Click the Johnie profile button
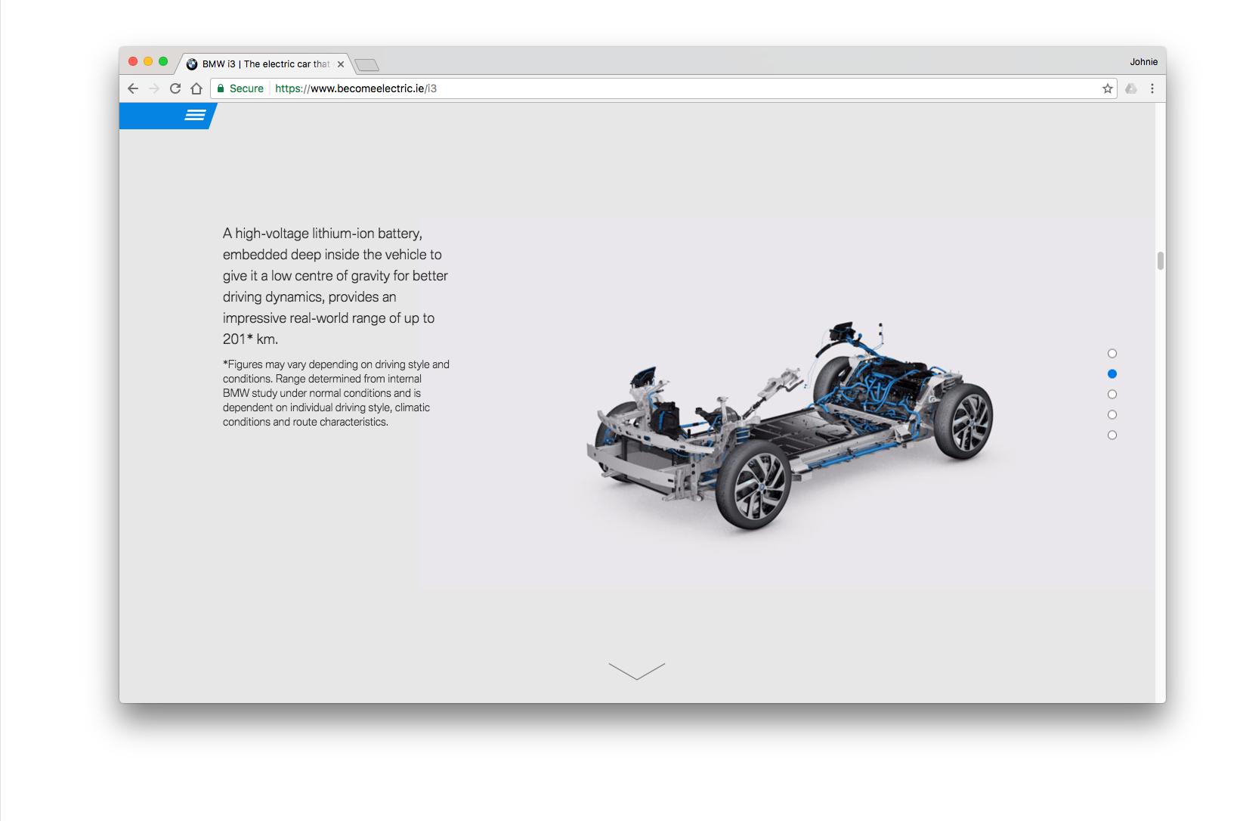Image resolution: width=1243 pixels, height=821 pixels. coord(1143,62)
